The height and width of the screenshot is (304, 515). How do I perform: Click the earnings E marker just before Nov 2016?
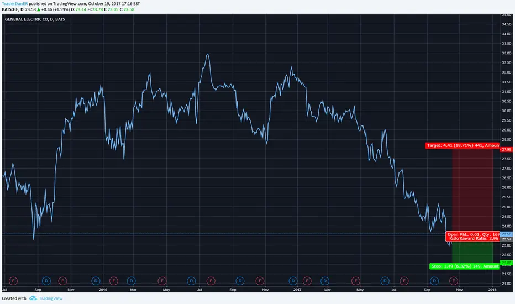click(x=260, y=281)
